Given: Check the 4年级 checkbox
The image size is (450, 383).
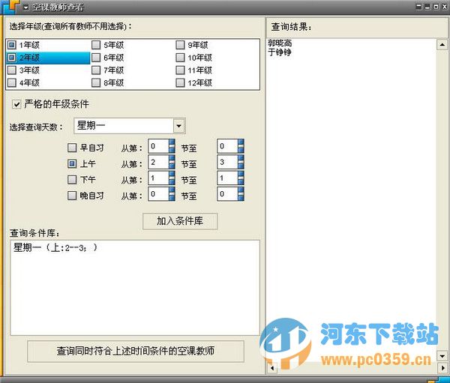Looking at the screenshot, I should point(12,82).
